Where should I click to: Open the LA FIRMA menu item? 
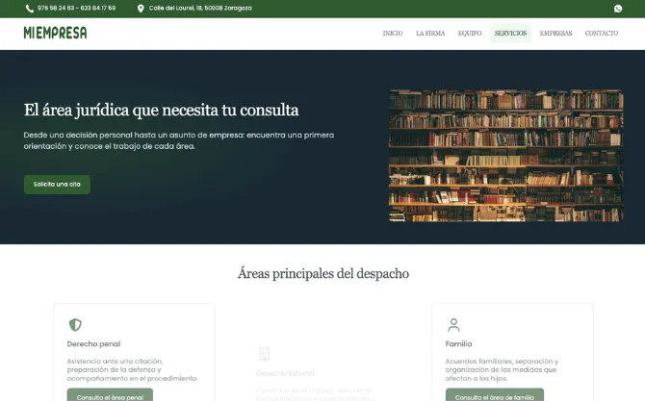coord(430,34)
